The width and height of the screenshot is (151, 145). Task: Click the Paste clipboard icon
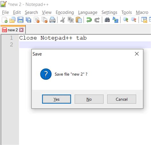[79, 20]
